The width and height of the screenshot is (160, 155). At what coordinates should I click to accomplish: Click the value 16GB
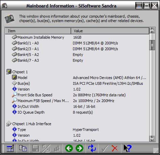(x=77, y=37)
